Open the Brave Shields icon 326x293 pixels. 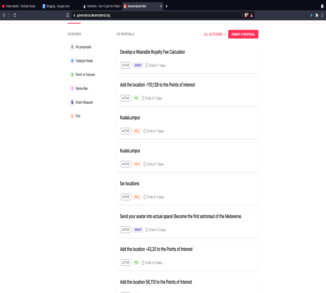pyautogui.click(x=246, y=15)
